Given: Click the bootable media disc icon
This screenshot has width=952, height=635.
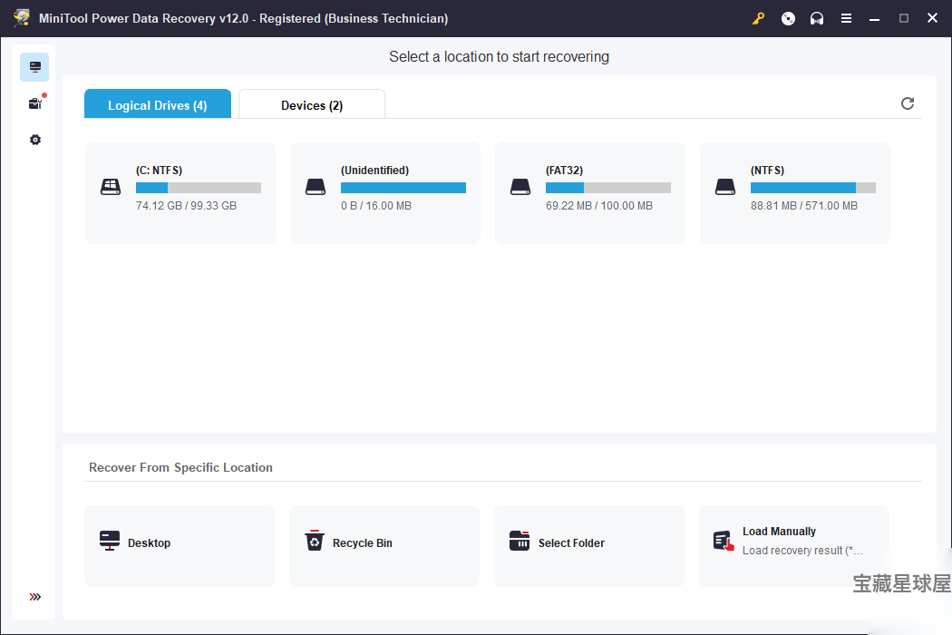Looking at the screenshot, I should (x=788, y=19).
